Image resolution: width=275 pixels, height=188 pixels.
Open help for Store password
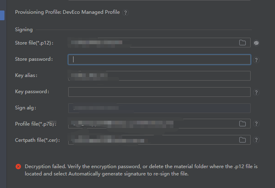tap(256, 60)
